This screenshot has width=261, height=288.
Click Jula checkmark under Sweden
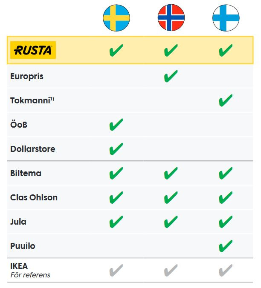click(x=116, y=222)
